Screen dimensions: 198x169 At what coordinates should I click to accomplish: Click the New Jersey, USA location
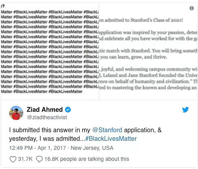92,148
